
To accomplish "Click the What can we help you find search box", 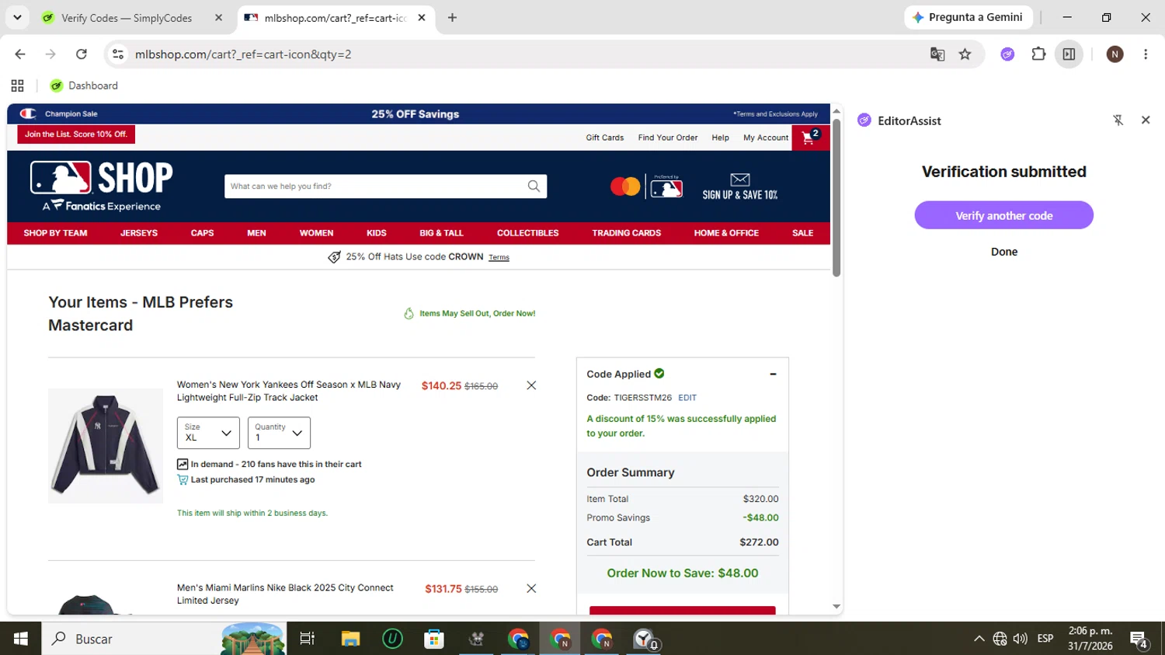I will click(375, 186).
